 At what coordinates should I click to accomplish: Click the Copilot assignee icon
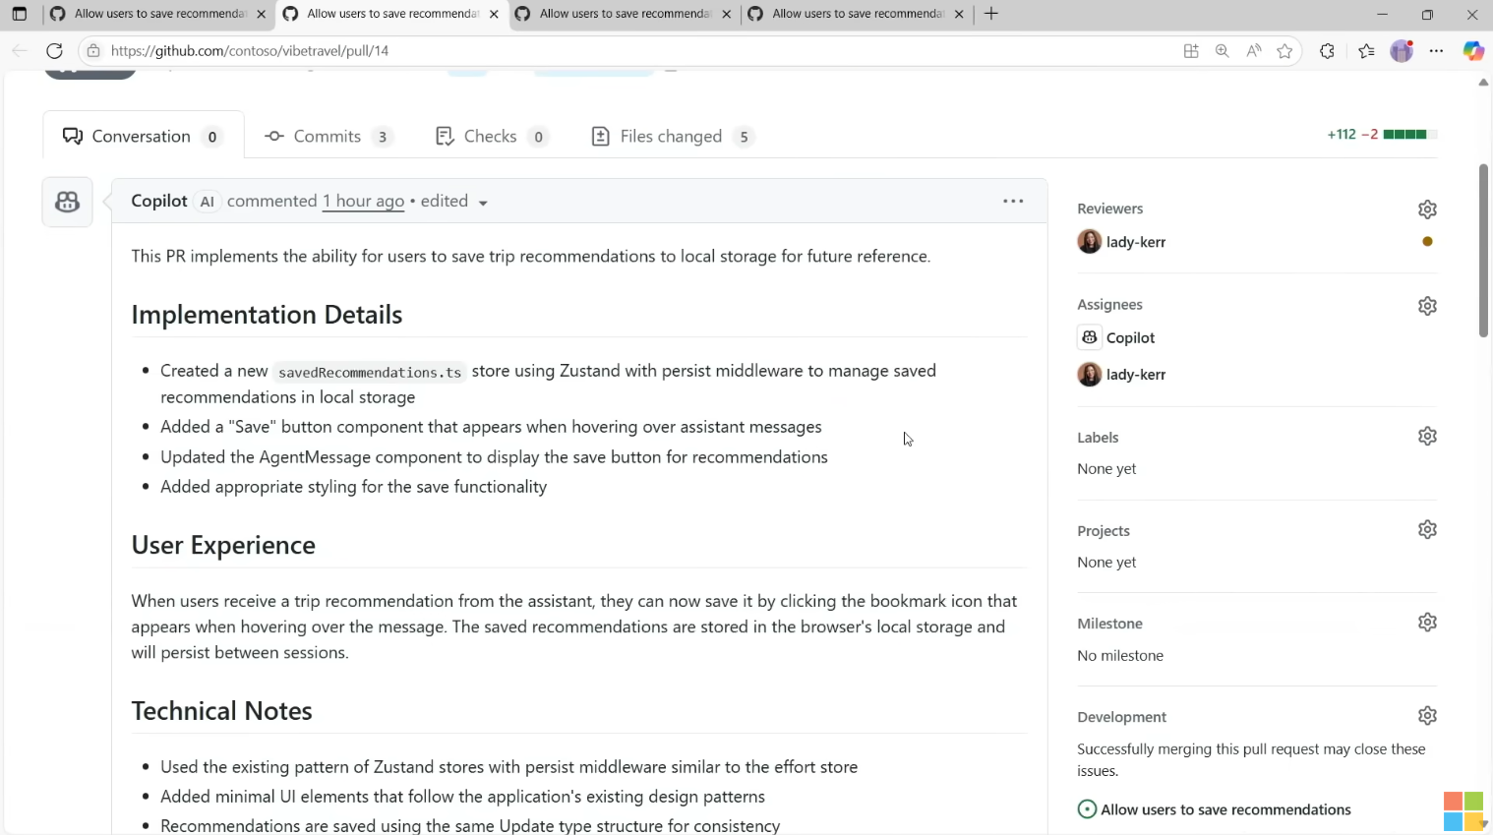coord(1089,337)
